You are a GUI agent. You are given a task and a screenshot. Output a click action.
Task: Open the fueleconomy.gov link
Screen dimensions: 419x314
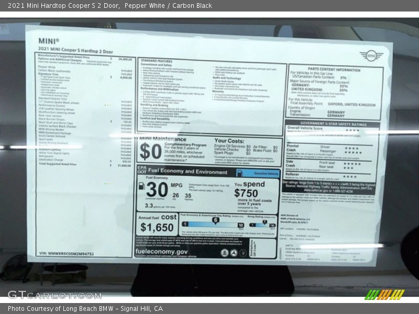pyautogui.click(x=161, y=252)
